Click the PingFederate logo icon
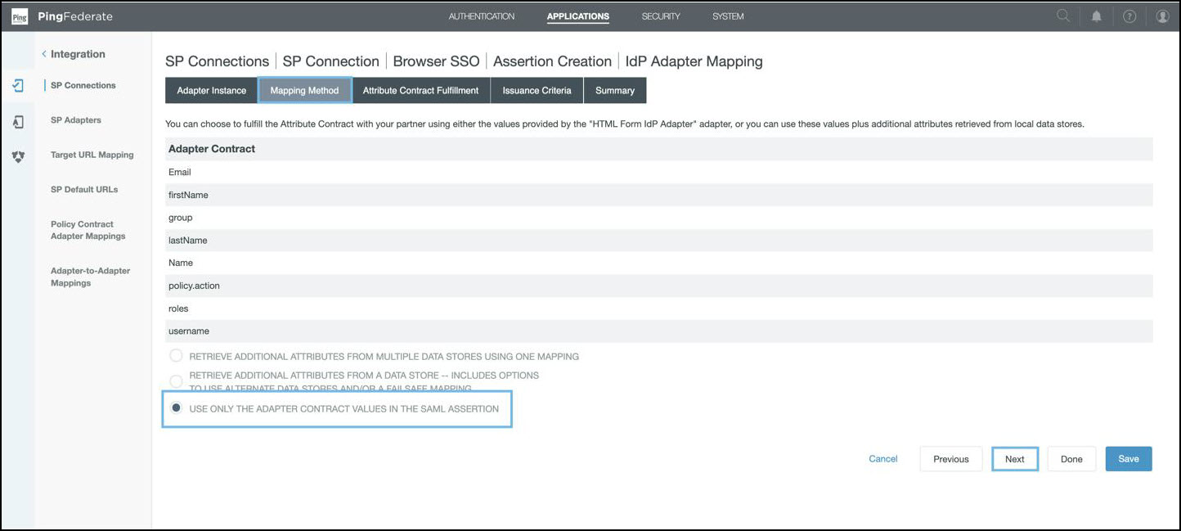The image size is (1181, 531). click(x=19, y=16)
